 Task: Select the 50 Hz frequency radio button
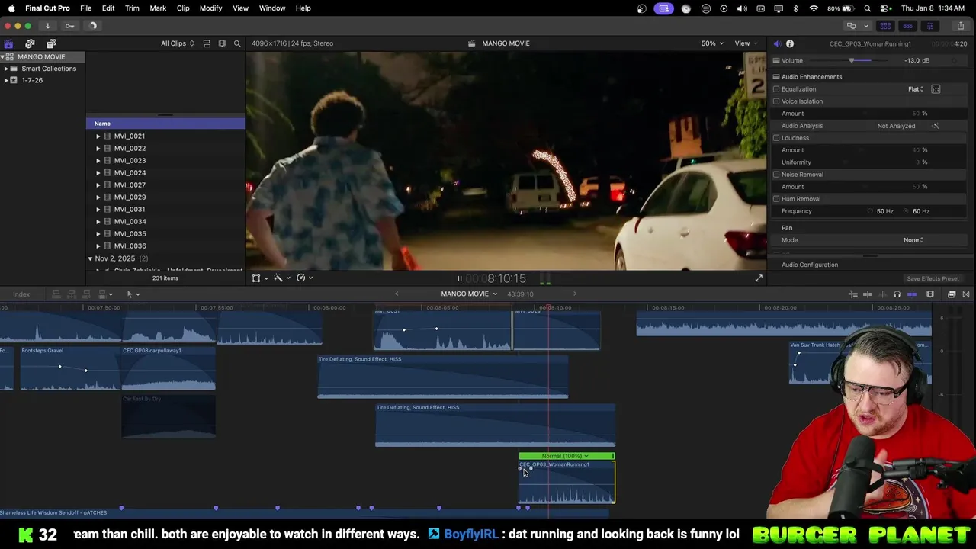(x=870, y=211)
